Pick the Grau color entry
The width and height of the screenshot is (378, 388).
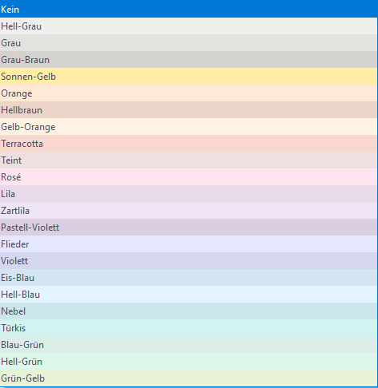[189, 43]
